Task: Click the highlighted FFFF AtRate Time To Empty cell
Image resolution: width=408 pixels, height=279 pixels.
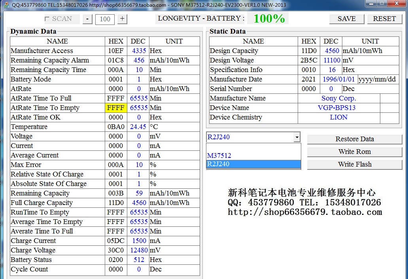Action: coord(116,108)
